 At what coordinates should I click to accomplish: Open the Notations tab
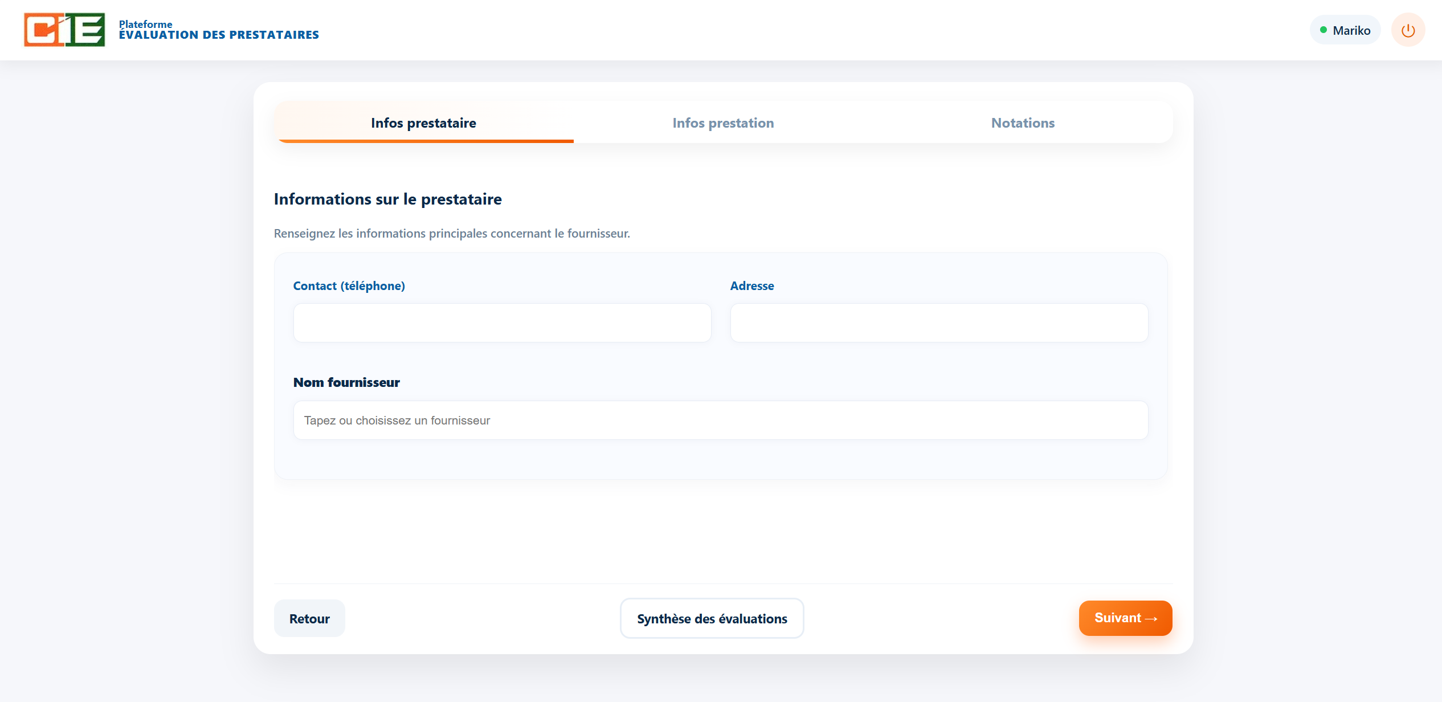1023,123
